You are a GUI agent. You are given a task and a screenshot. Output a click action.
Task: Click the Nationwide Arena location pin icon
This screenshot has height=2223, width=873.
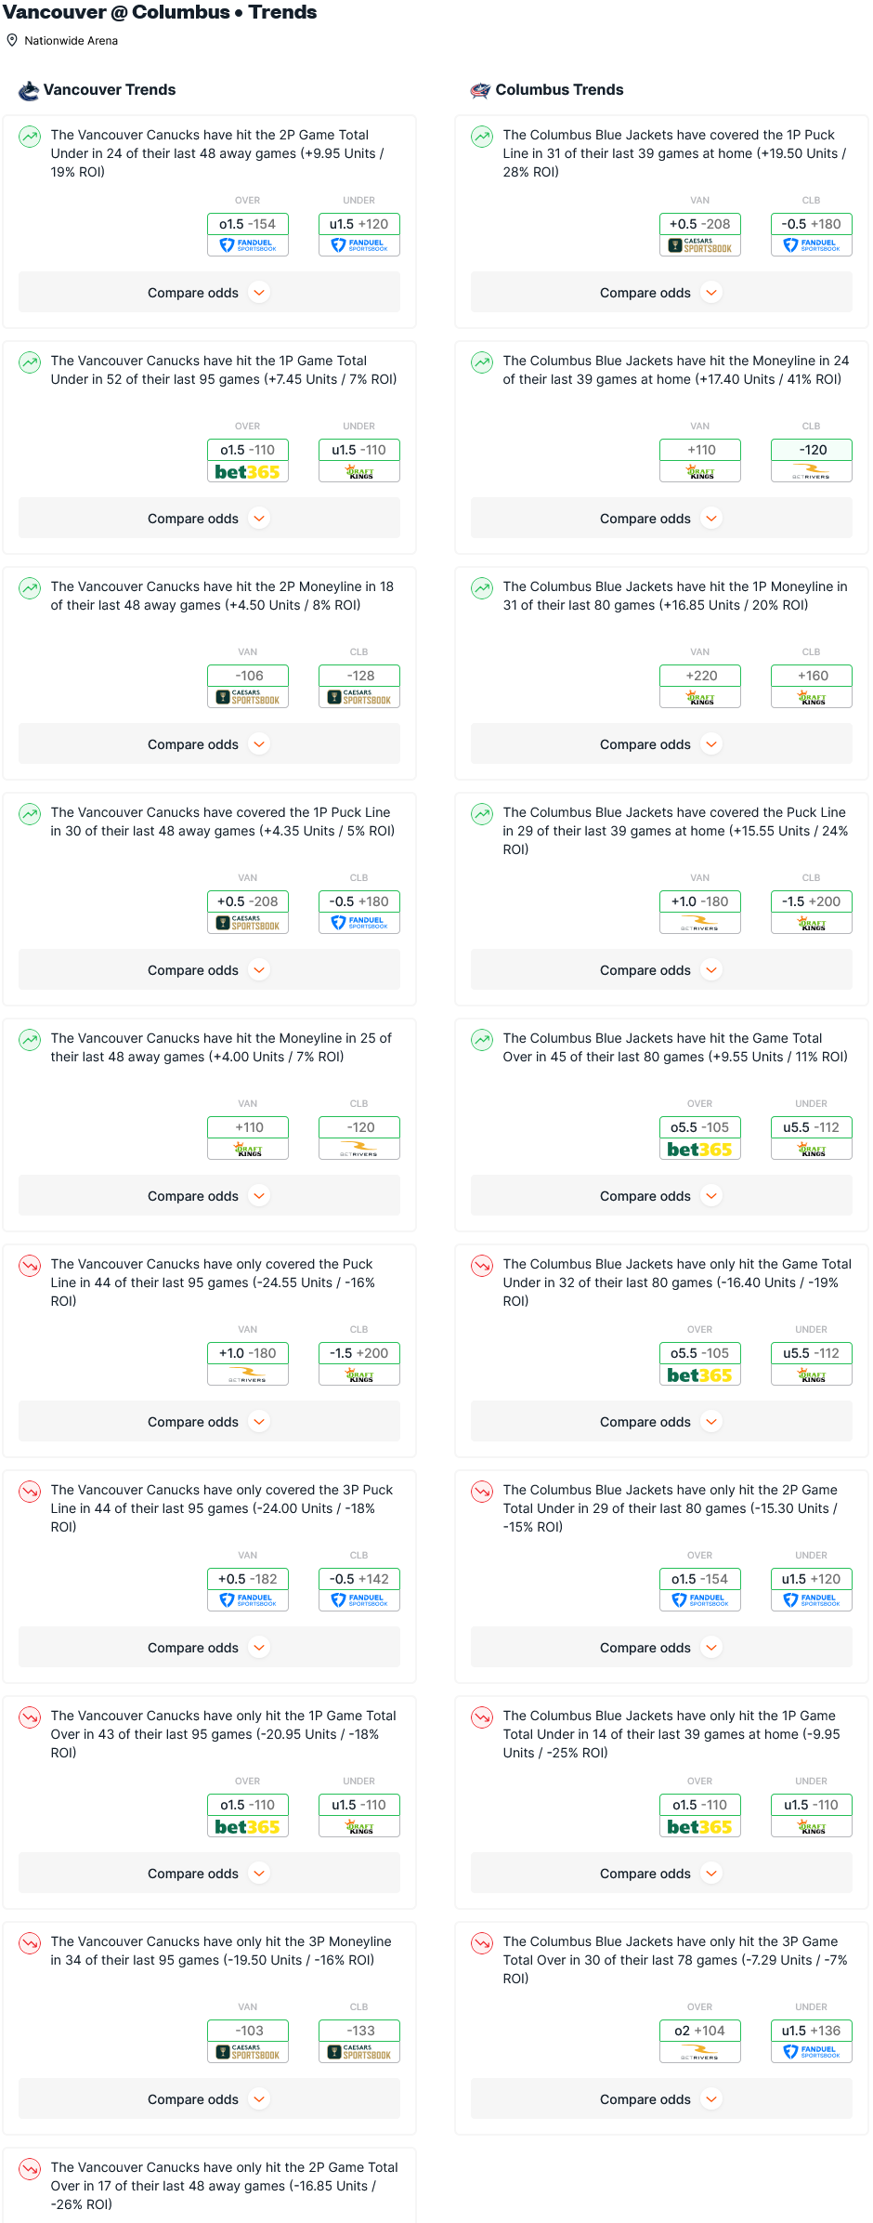pos(12,41)
